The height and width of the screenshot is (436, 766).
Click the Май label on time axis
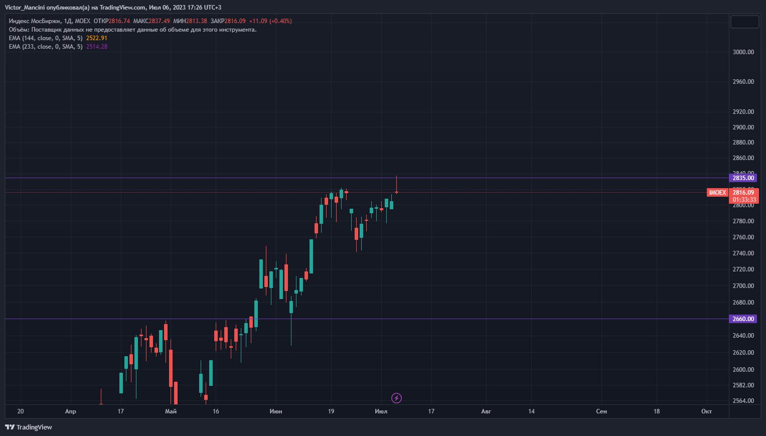[171, 411]
